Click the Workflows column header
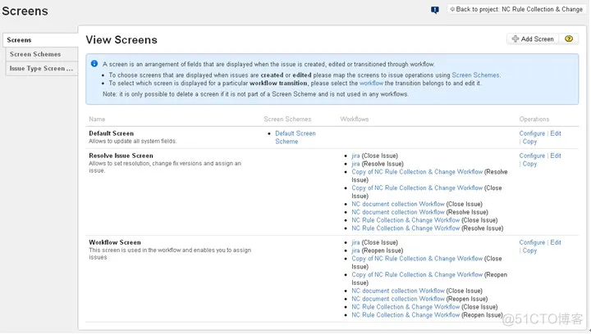The height and width of the screenshot is (334, 591). (355, 119)
